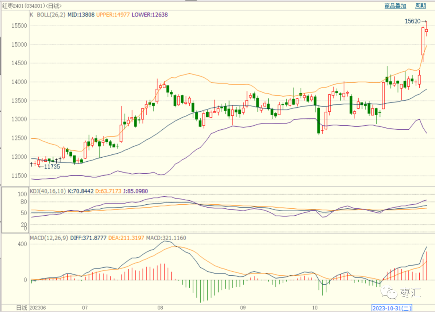Click the 13500 price axis label

19,101
